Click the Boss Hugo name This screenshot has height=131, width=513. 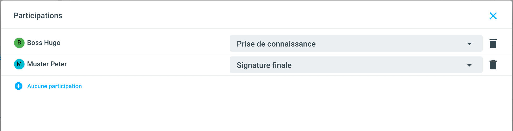(44, 43)
